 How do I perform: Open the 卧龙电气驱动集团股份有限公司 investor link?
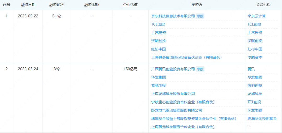tap(177, 110)
